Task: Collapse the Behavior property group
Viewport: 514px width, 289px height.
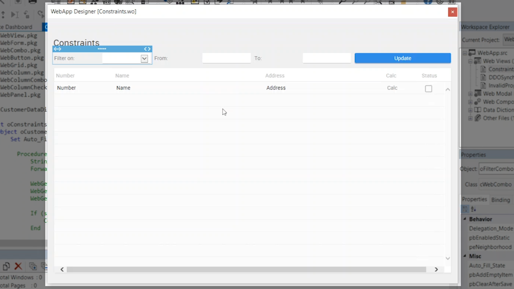Action: click(x=465, y=219)
